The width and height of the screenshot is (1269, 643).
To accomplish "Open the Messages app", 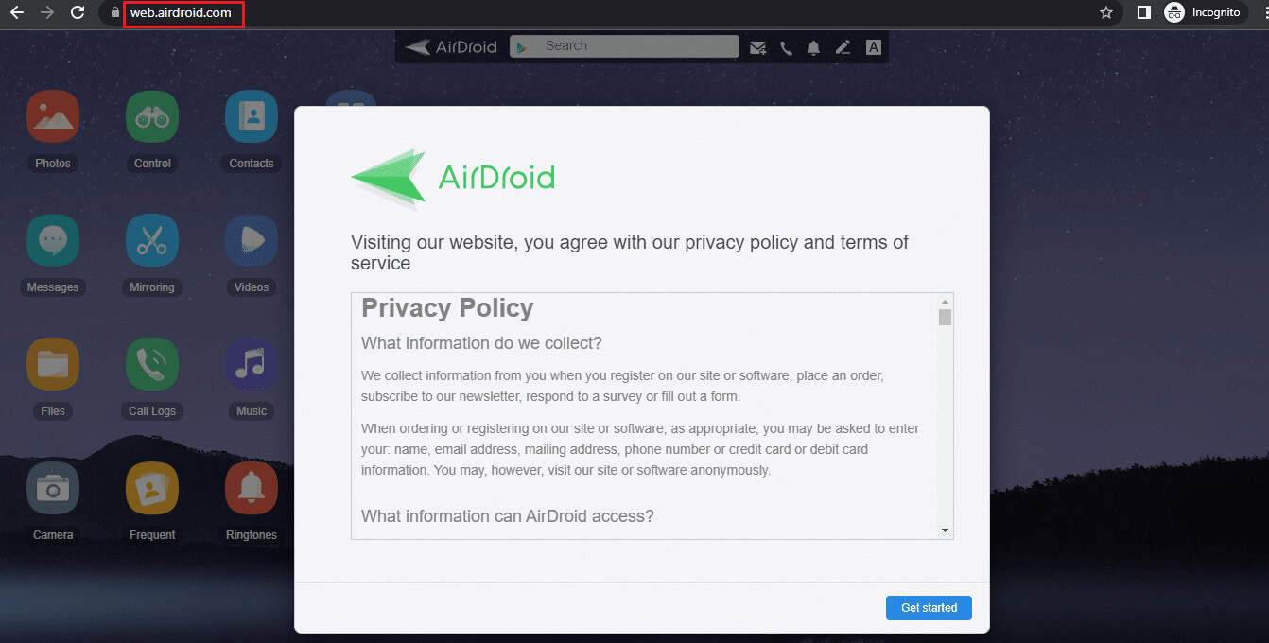I will click(x=52, y=239).
